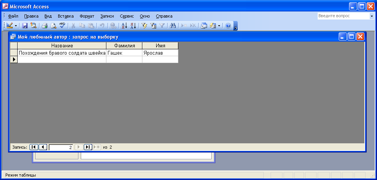Open the Вставка menu
Screen dimensions: 377x180
(x=65, y=16)
